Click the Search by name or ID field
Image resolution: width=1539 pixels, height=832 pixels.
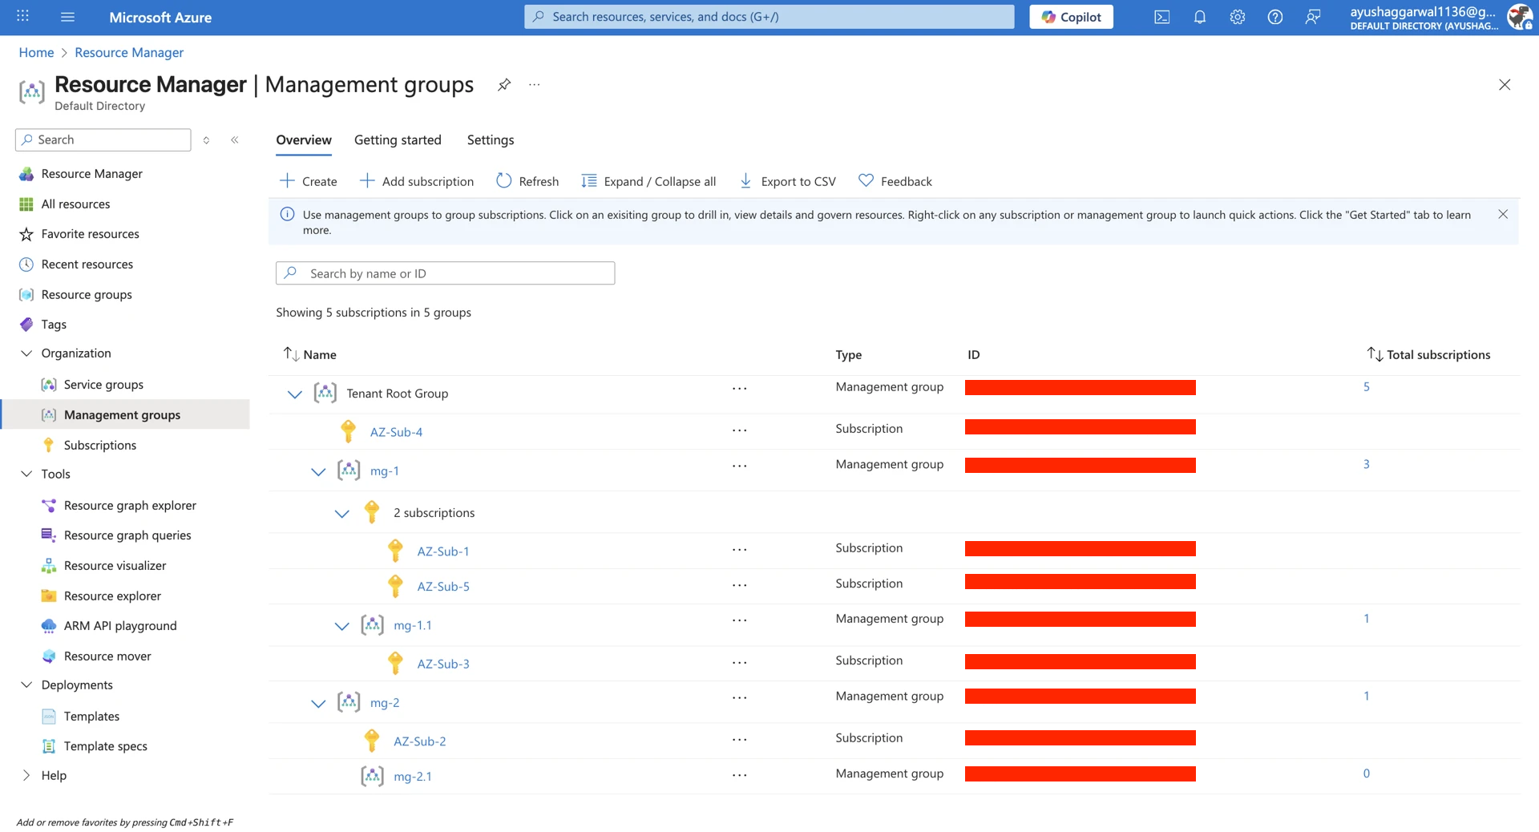445,273
